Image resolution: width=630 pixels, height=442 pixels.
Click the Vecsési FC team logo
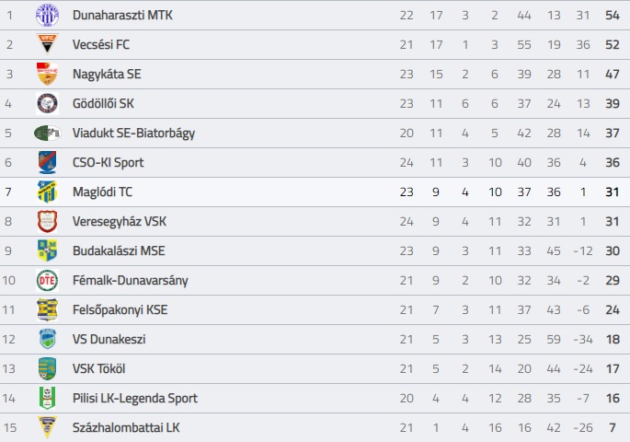point(48,44)
